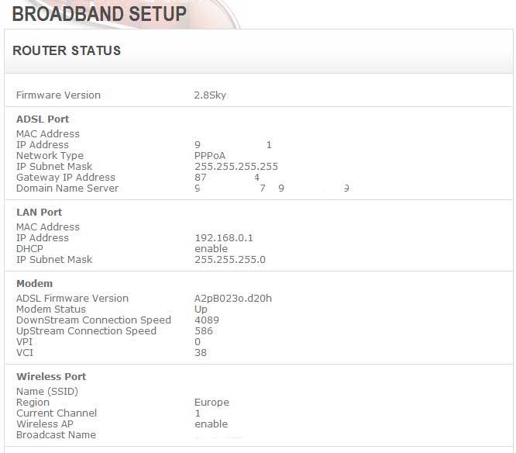Click the Modem section header
This screenshot has height=453, width=516.
coord(34,284)
